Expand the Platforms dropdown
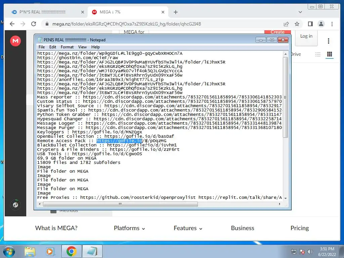This screenshot has width=344, height=258. tap(129, 228)
